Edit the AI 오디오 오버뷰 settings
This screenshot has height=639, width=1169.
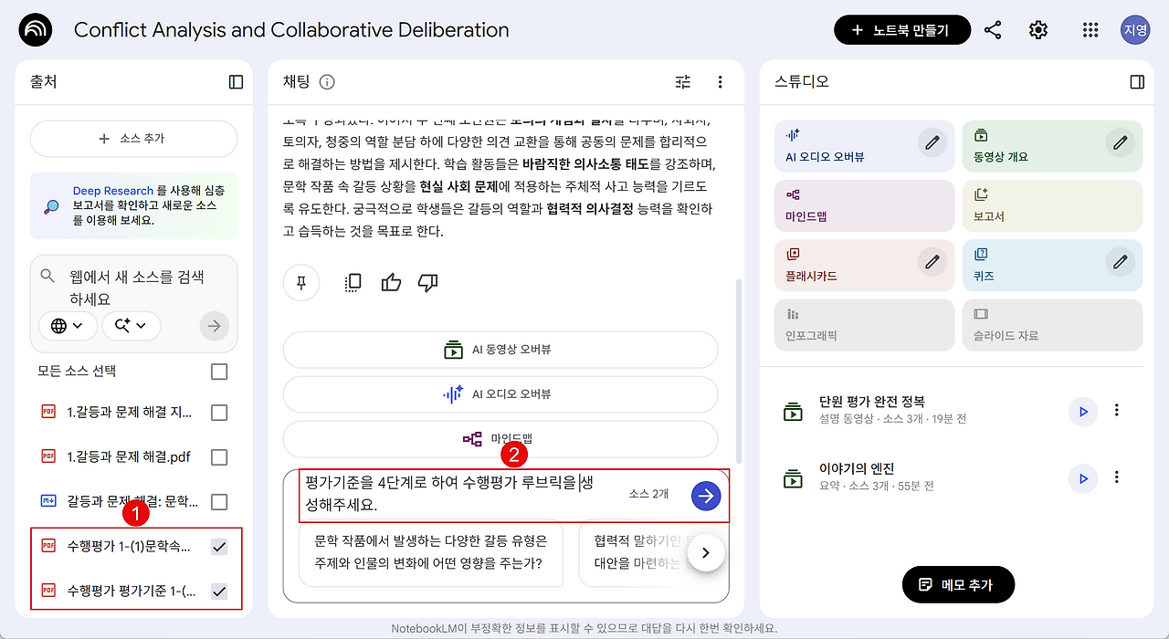(x=932, y=142)
